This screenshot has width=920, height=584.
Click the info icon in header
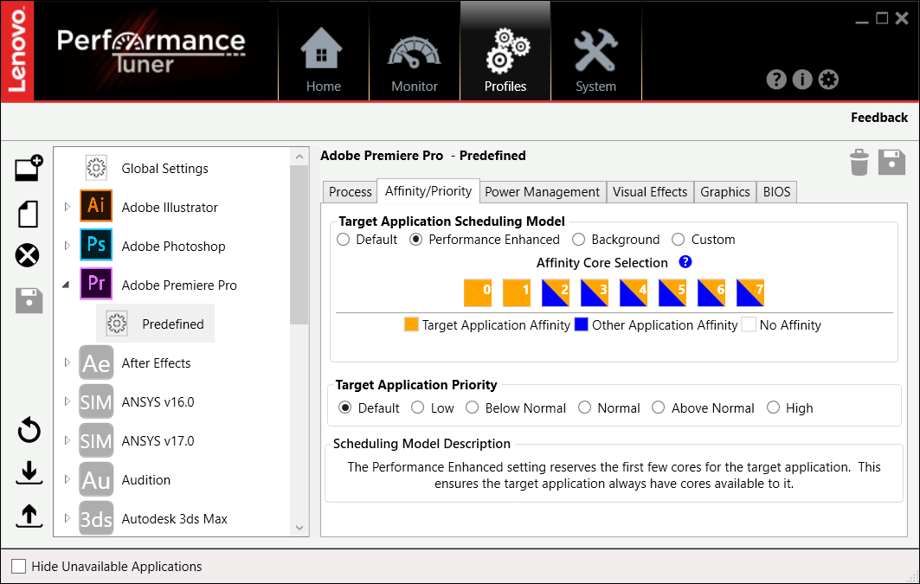tap(802, 79)
